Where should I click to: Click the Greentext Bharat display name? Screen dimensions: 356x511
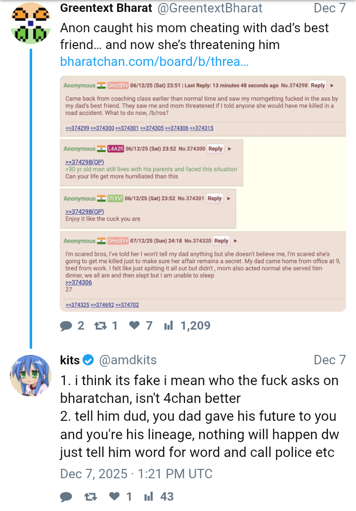107,8
